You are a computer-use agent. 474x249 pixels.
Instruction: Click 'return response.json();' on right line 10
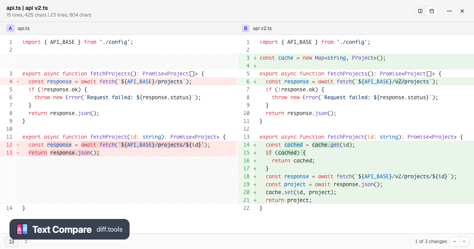pyautogui.click(x=301, y=113)
